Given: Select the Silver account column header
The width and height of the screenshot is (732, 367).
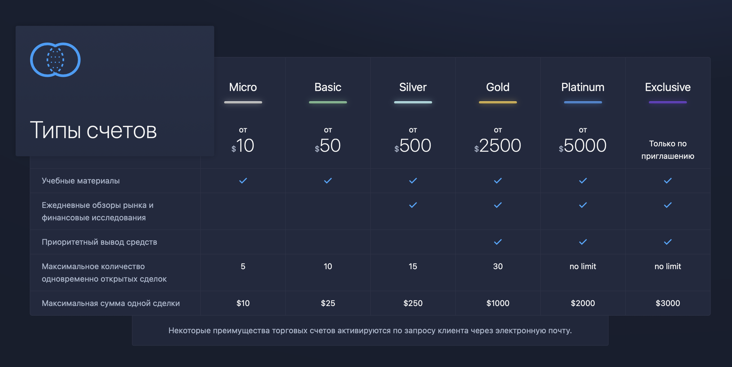Looking at the screenshot, I should pyautogui.click(x=413, y=87).
